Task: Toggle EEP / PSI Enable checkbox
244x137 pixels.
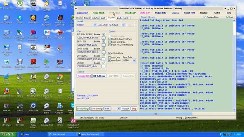Action: [x=104, y=41]
